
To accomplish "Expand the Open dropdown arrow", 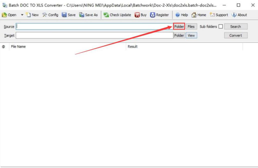I will pyautogui.click(x=22, y=15).
